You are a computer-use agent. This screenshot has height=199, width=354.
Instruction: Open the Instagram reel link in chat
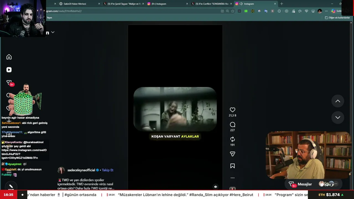click(x=24, y=154)
